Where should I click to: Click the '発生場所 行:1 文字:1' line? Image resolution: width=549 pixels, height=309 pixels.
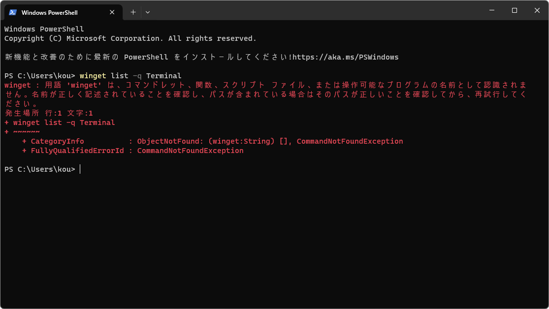49,113
